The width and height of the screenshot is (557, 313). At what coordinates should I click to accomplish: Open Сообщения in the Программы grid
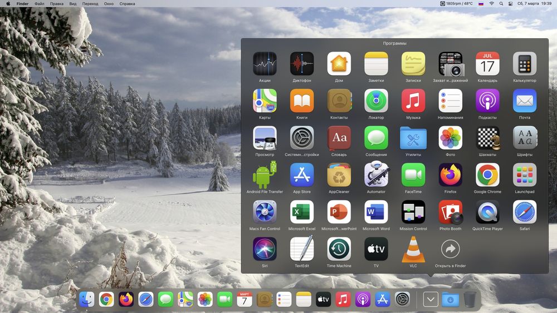point(376,138)
